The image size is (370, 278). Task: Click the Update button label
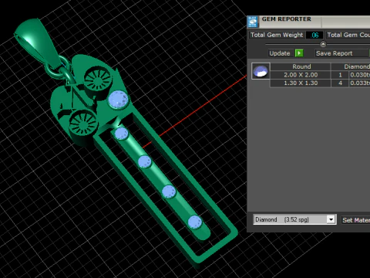point(280,53)
